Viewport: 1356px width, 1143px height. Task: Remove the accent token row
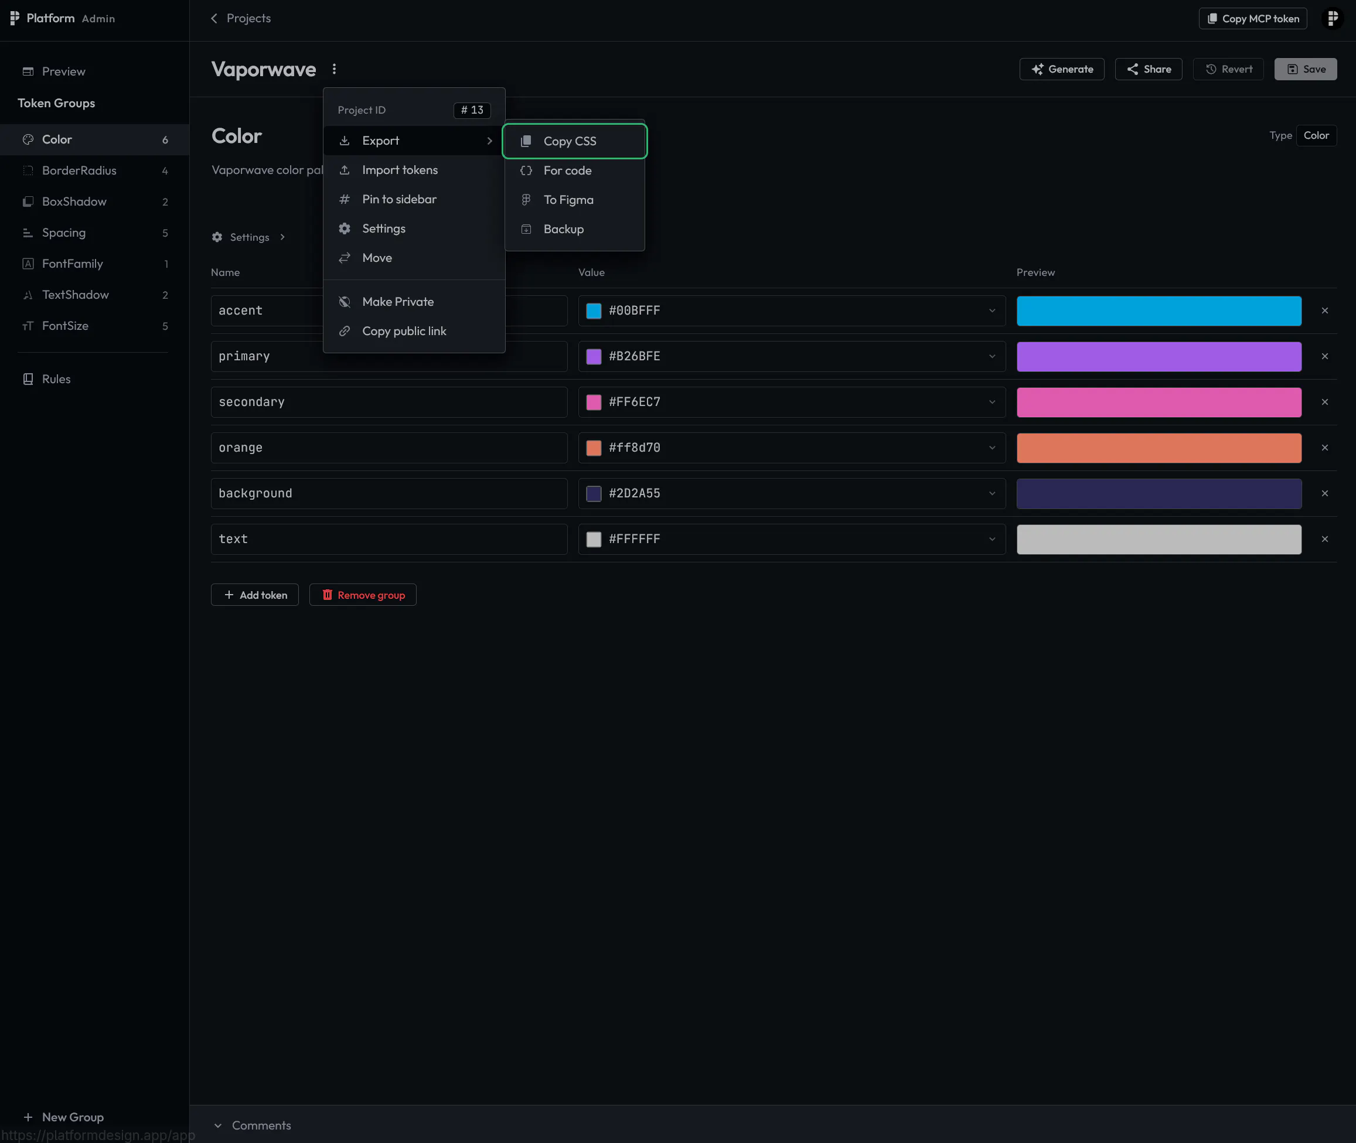(1324, 311)
